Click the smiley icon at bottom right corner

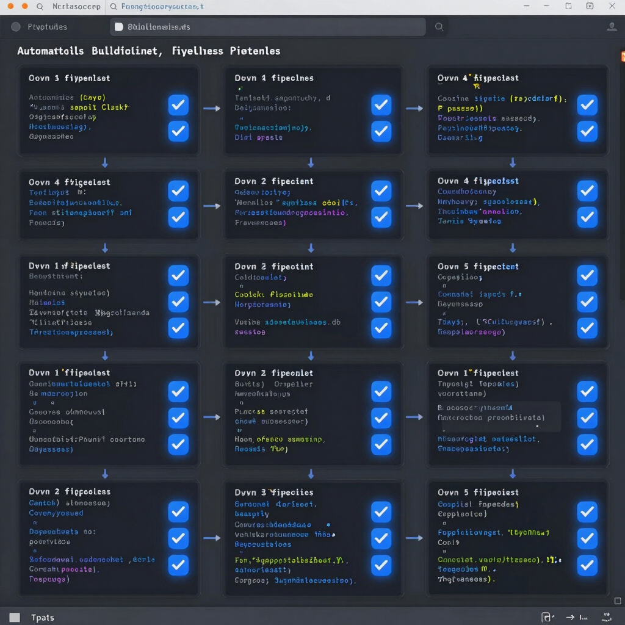tap(607, 617)
